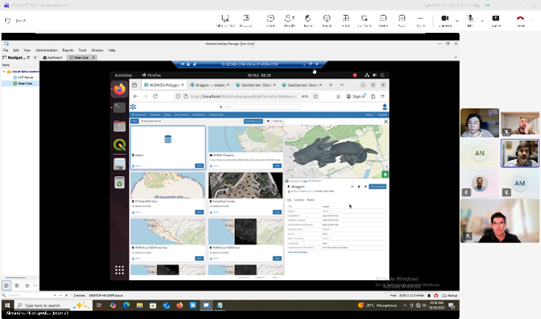Show Applications grid in the dock
The image size is (541, 319).
pos(119,270)
